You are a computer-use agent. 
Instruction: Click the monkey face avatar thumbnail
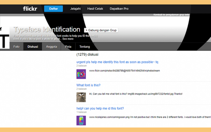[81, 97]
